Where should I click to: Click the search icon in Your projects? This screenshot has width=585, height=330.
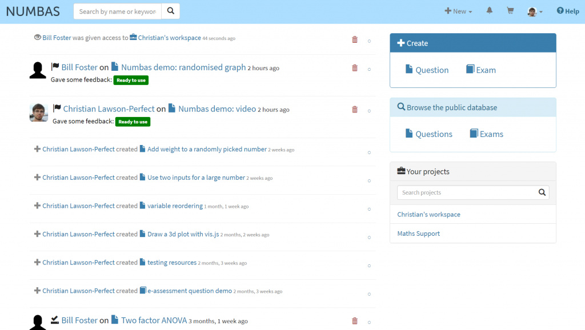[542, 193]
